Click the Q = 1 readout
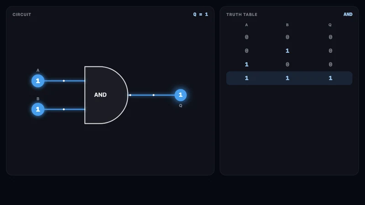365x205 pixels. [x=200, y=15]
